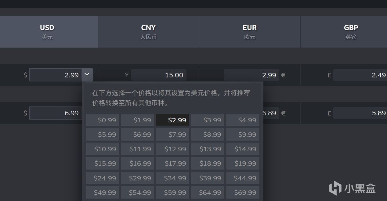Open the USD price dropdown arrow
This screenshot has width=387, height=201.
click(87, 74)
